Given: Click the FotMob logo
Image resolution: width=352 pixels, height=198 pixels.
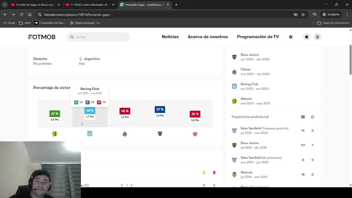Looking at the screenshot, I should [x=42, y=37].
